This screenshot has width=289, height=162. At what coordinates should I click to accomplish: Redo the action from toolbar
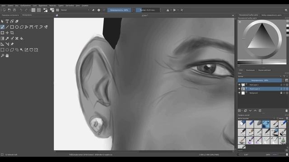coord(26,10)
